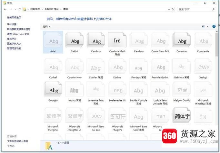Screen dimensions: 220x153
Task: Click 外观和个性化 in the breadcrumb
Action: 52,9
